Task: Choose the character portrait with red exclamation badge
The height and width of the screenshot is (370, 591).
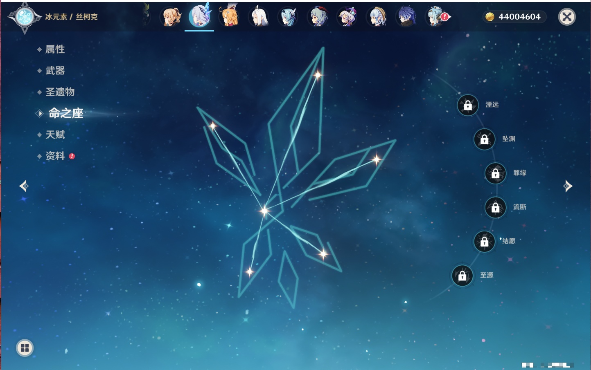Action: tap(436, 17)
